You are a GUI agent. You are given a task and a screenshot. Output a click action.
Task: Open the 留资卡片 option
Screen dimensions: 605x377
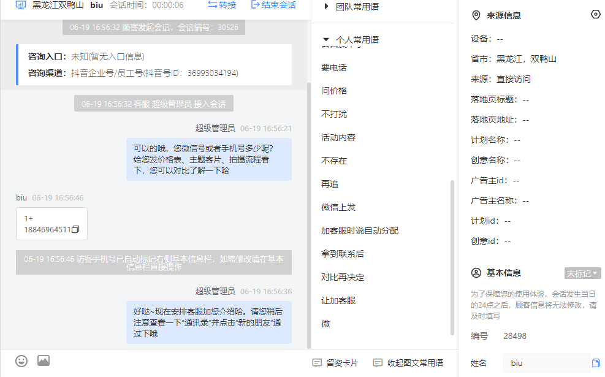tap(335, 363)
